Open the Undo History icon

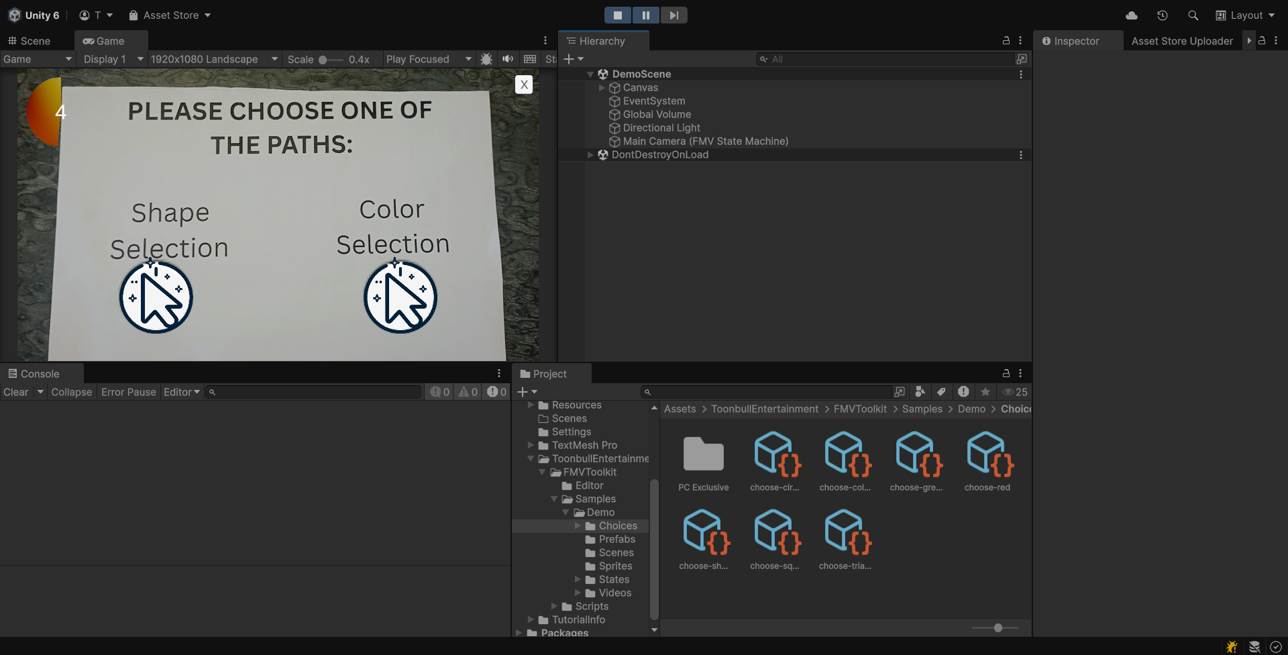1163,15
